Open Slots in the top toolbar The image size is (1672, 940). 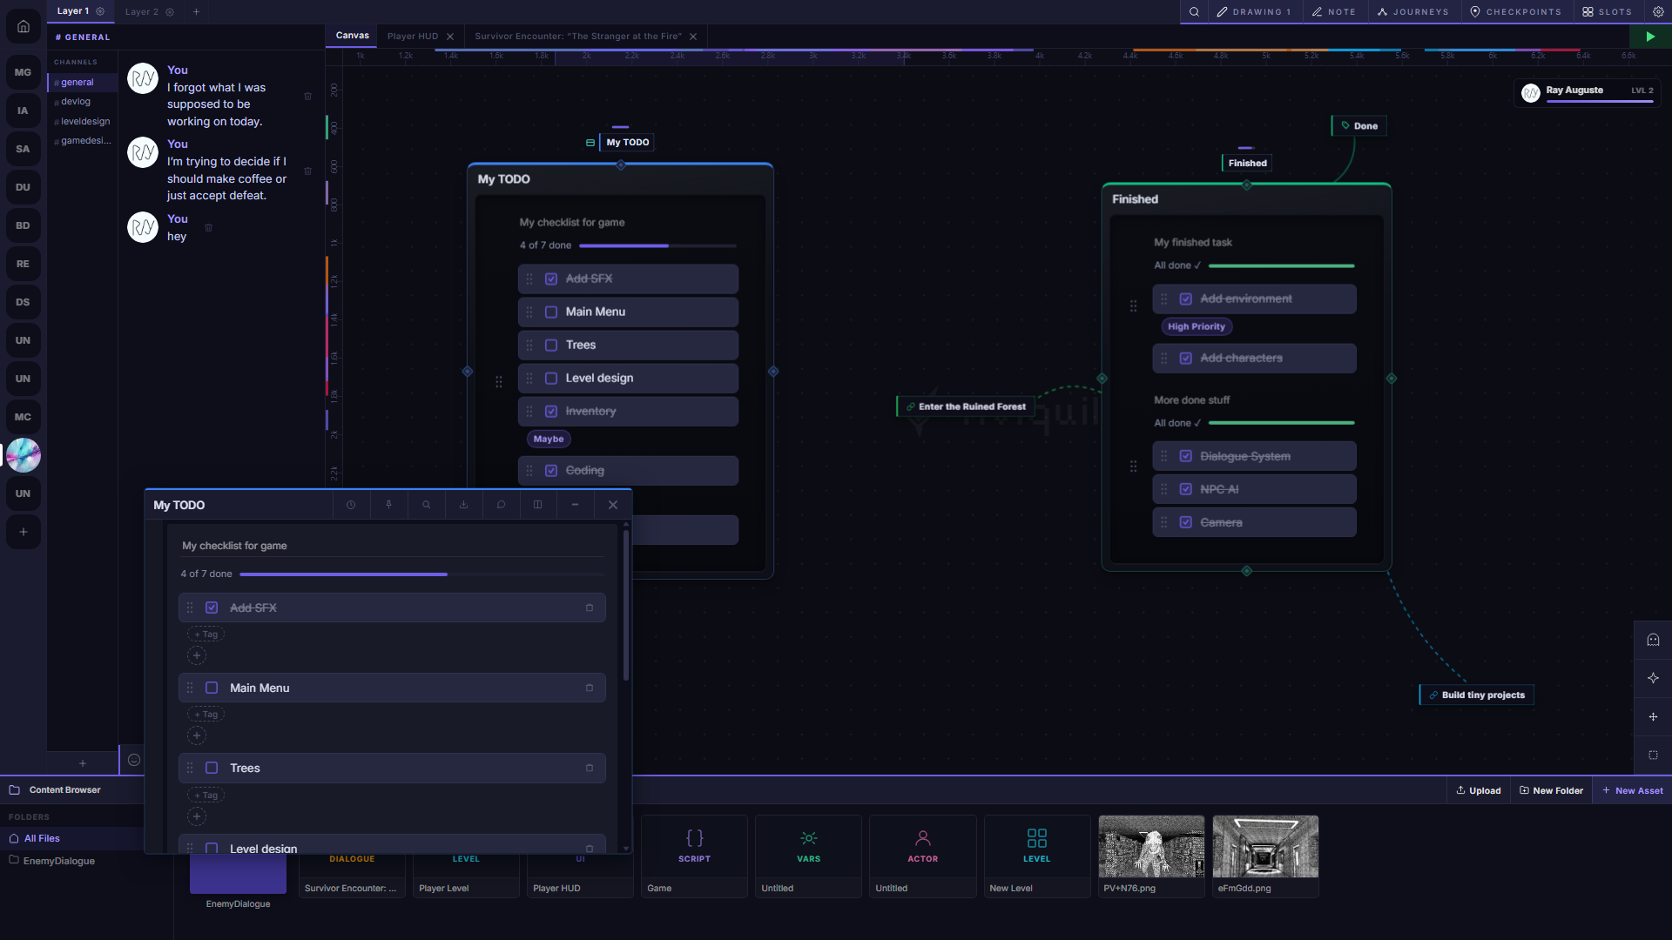tap(1608, 12)
